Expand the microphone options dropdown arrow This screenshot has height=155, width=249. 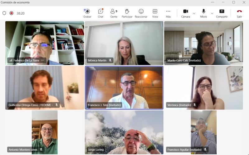coord(212,13)
